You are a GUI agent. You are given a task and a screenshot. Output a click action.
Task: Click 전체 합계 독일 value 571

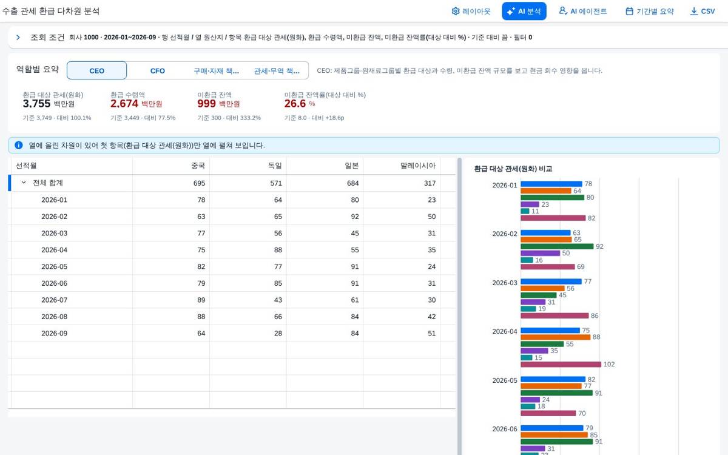pyautogui.click(x=276, y=183)
